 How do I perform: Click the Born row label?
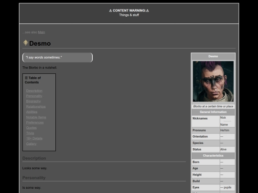point(196,162)
